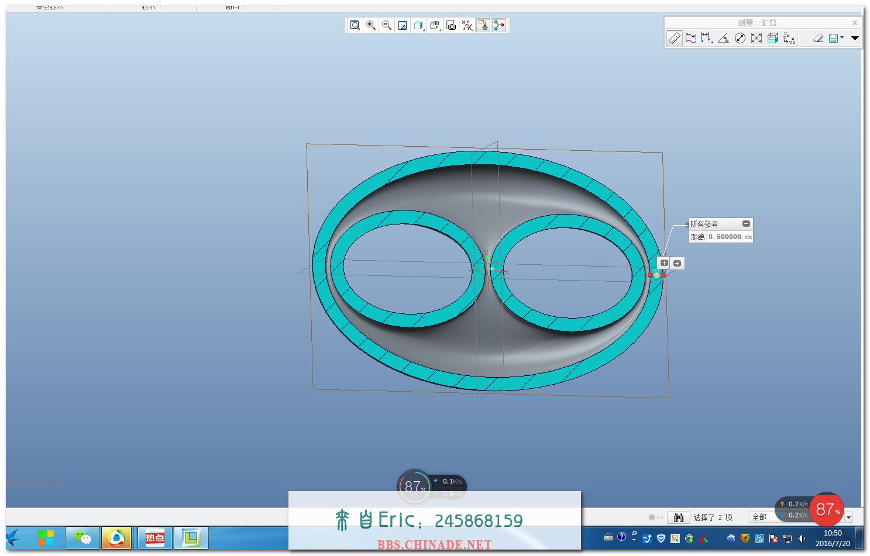This screenshot has height=556, width=870.
Task: Open the 360 browser taskbar icon
Action: click(116, 538)
